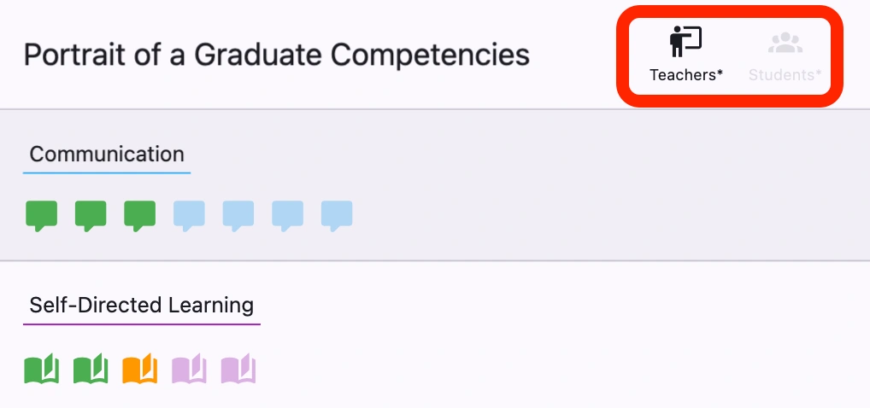Click the fourth Self-Directed Learning book icon
870x408 pixels.
pyautogui.click(x=189, y=369)
